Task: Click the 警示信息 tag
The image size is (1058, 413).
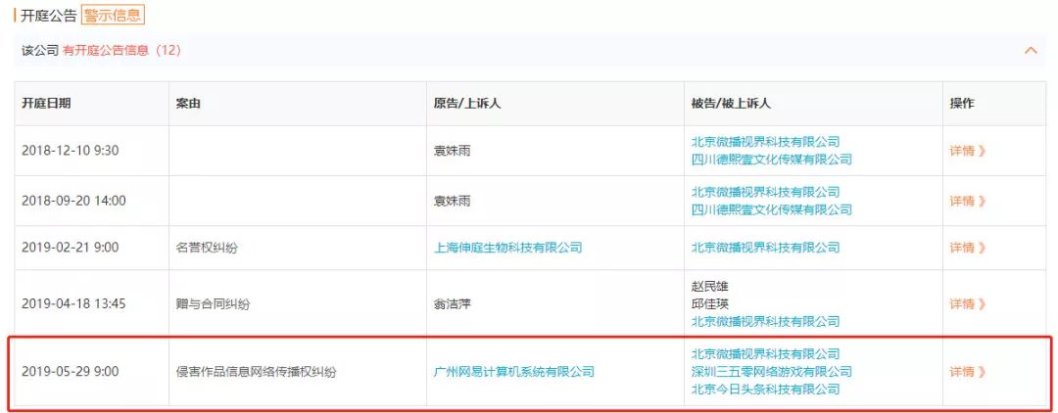Action: (x=113, y=15)
